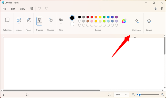Pick the red palette color
The height and width of the screenshot is (98, 166).
click(x=92, y=17)
